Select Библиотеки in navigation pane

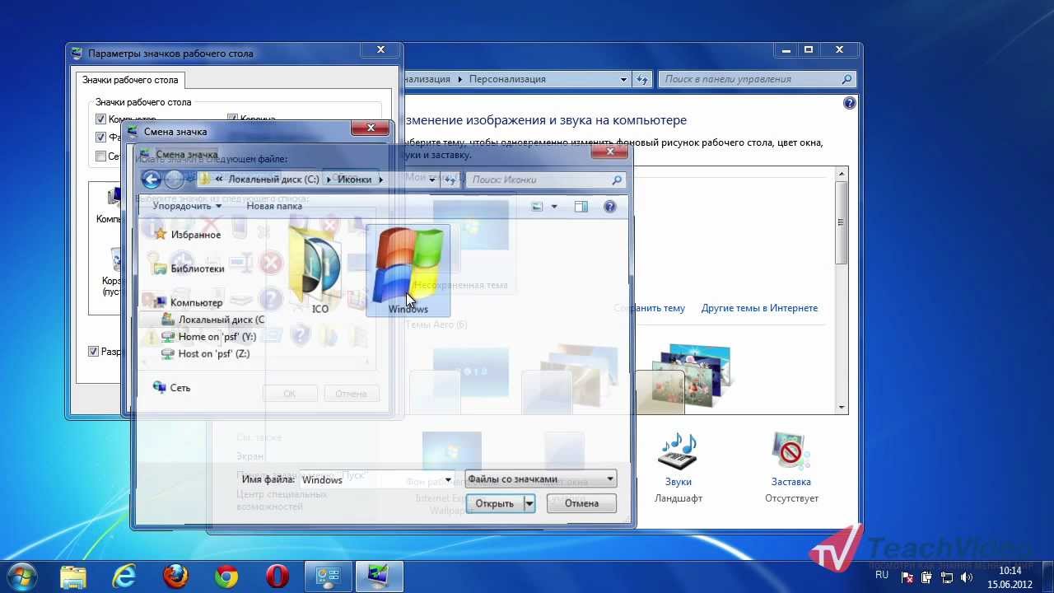click(x=197, y=268)
